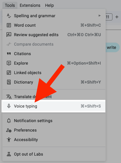121x163 pixels.
Task: Click the Dictionary book icon
Action: [9, 82]
